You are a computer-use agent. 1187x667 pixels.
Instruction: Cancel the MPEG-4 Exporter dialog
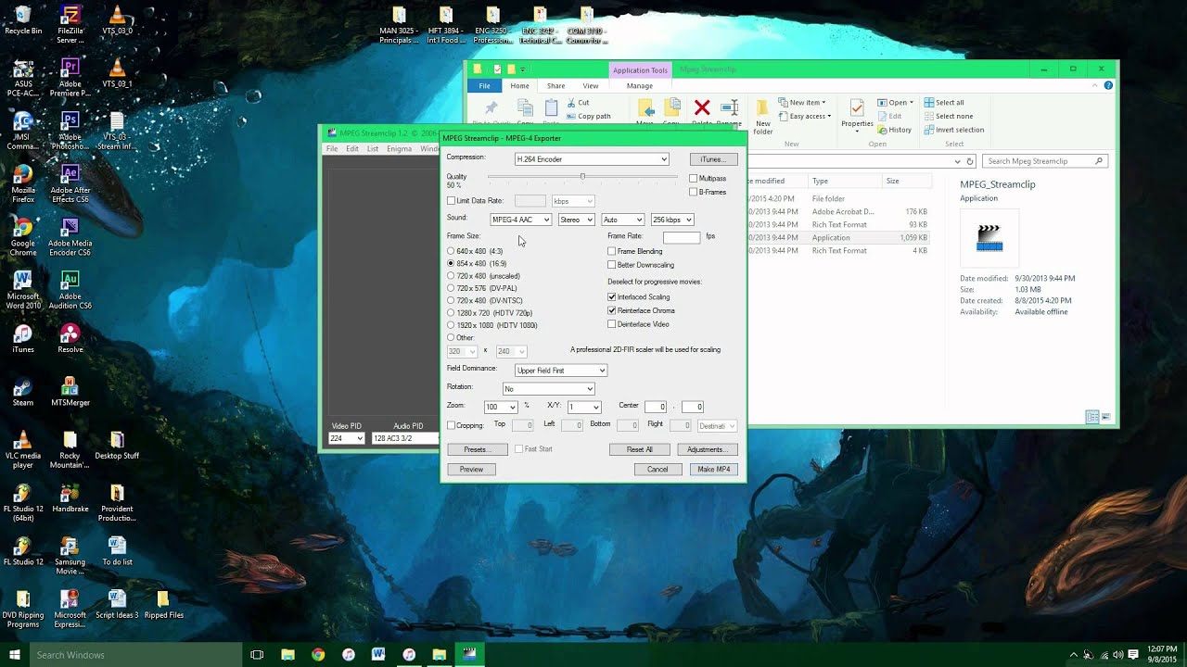(657, 470)
